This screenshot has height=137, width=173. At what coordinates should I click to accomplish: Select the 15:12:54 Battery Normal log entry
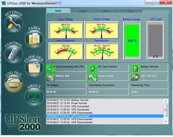(x=105, y=100)
